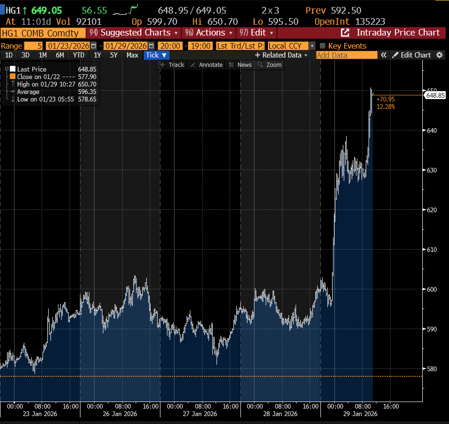Open the Intraday Price Chart pop-out icon
Screen dimensions: 449x424
(345, 33)
